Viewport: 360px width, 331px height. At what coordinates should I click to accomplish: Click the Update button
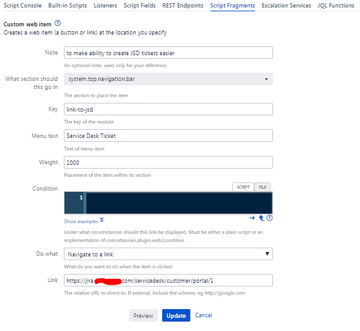[176, 315]
